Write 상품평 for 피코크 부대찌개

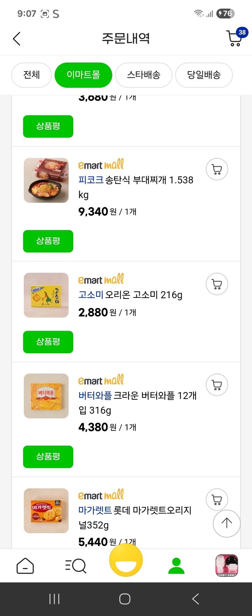coord(48,241)
